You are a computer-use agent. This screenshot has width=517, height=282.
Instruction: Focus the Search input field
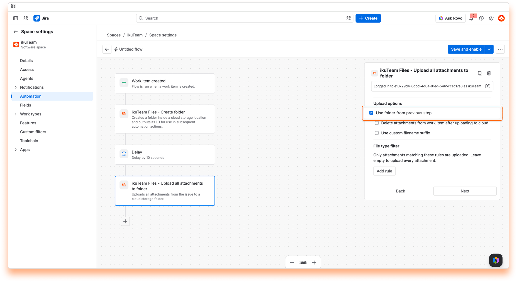(245, 18)
